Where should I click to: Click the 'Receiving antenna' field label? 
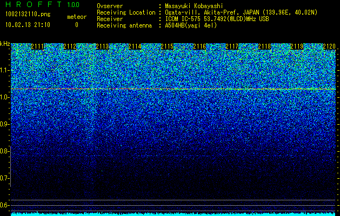tap(124, 25)
